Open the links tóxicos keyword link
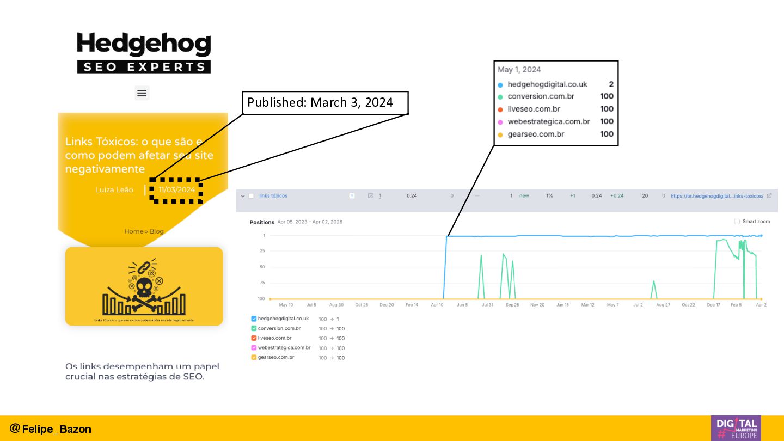This screenshot has height=441, width=784. 273,196
